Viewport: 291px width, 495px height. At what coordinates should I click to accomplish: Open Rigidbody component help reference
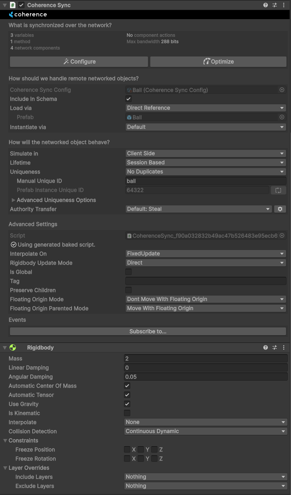click(266, 347)
